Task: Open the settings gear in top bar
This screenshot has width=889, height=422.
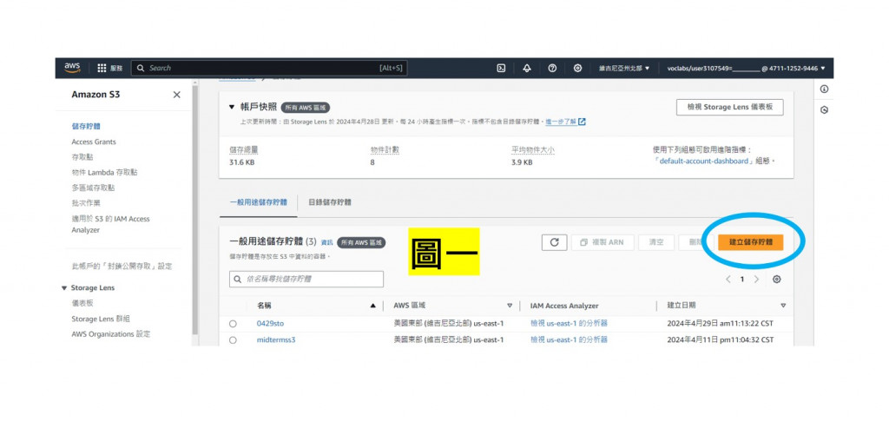Action: coord(577,68)
